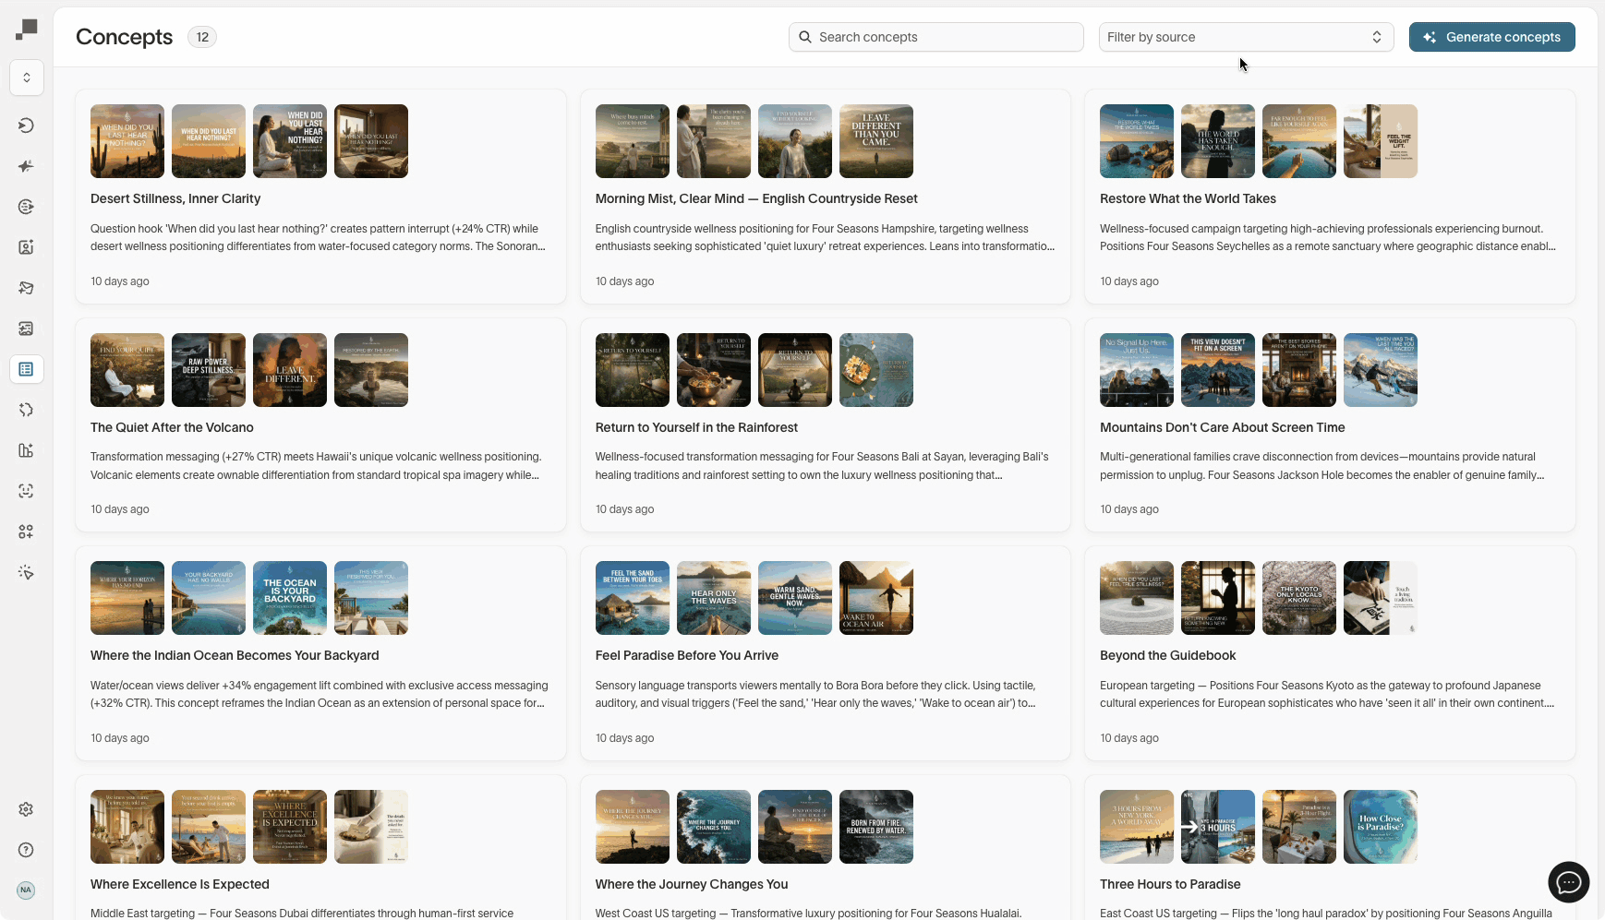Screen dimensions: 1605x920
Task: Open the Beyond the Guidebook concept card
Action: click(x=1167, y=655)
